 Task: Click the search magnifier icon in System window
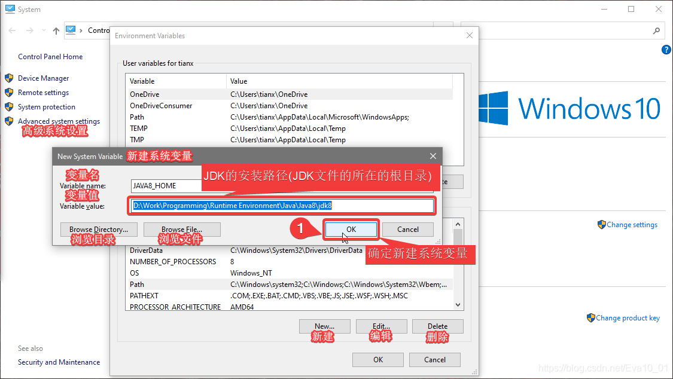[x=656, y=30]
